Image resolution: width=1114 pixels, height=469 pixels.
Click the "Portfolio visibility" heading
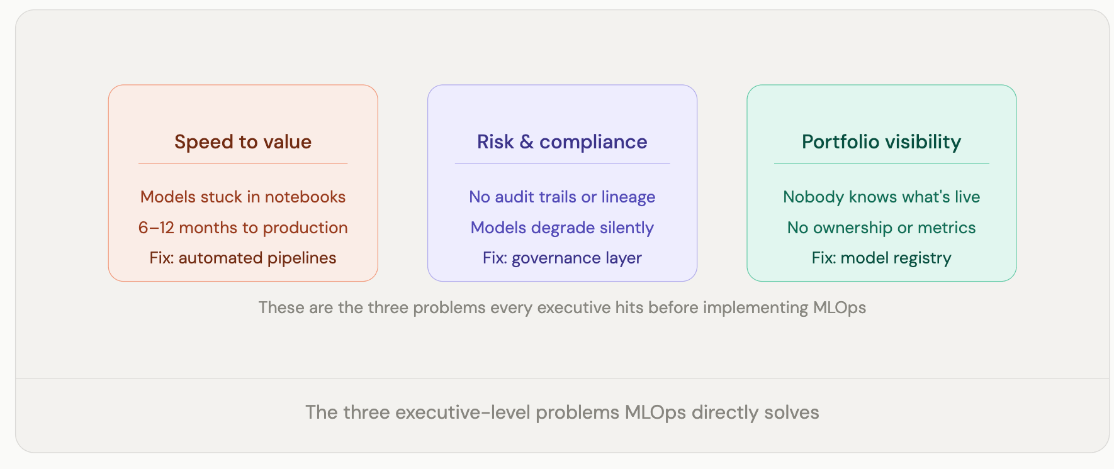(881, 142)
